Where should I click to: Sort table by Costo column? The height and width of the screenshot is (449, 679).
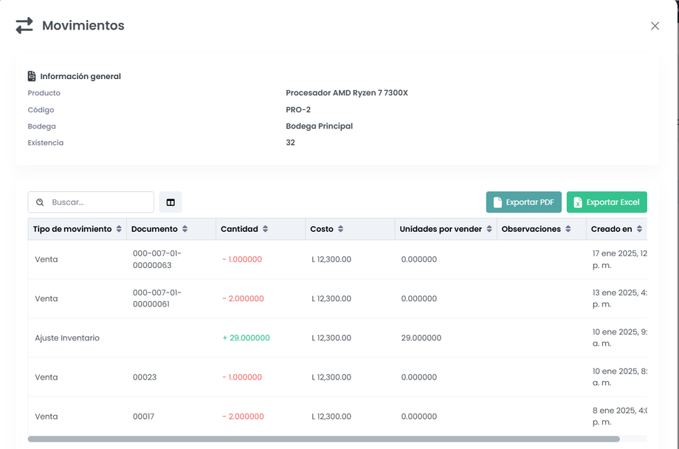tap(341, 229)
